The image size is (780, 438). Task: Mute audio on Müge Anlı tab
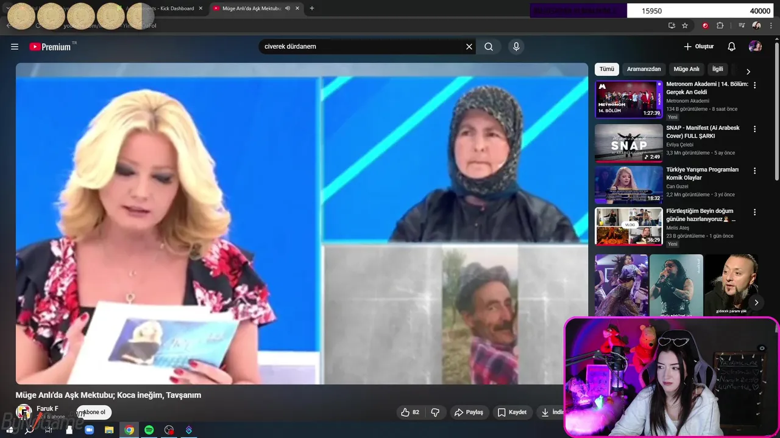pyautogui.click(x=288, y=9)
